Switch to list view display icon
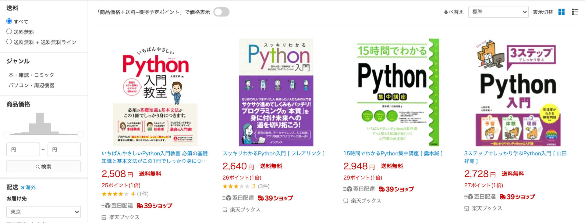 point(575,12)
